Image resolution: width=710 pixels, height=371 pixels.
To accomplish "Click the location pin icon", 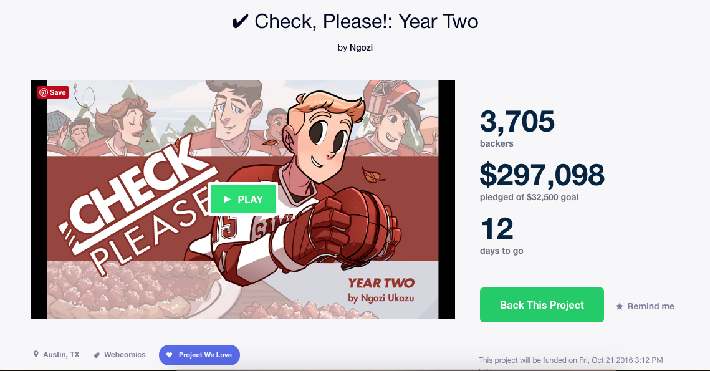I will pos(36,354).
